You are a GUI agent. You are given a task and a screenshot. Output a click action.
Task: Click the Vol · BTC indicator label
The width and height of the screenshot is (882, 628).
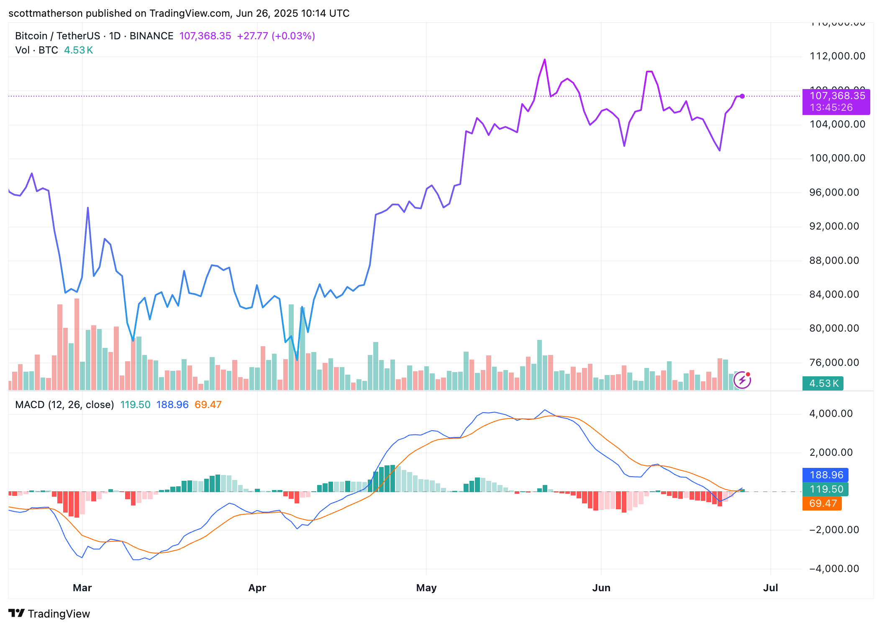(36, 50)
